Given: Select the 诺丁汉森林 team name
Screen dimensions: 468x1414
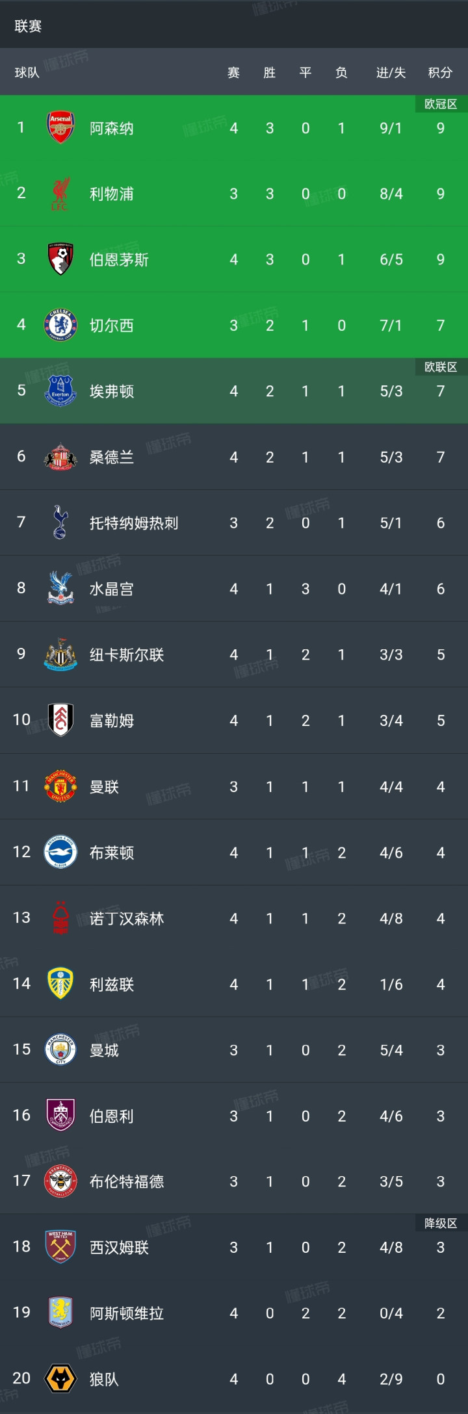Looking at the screenshot, I should point(127,918).
